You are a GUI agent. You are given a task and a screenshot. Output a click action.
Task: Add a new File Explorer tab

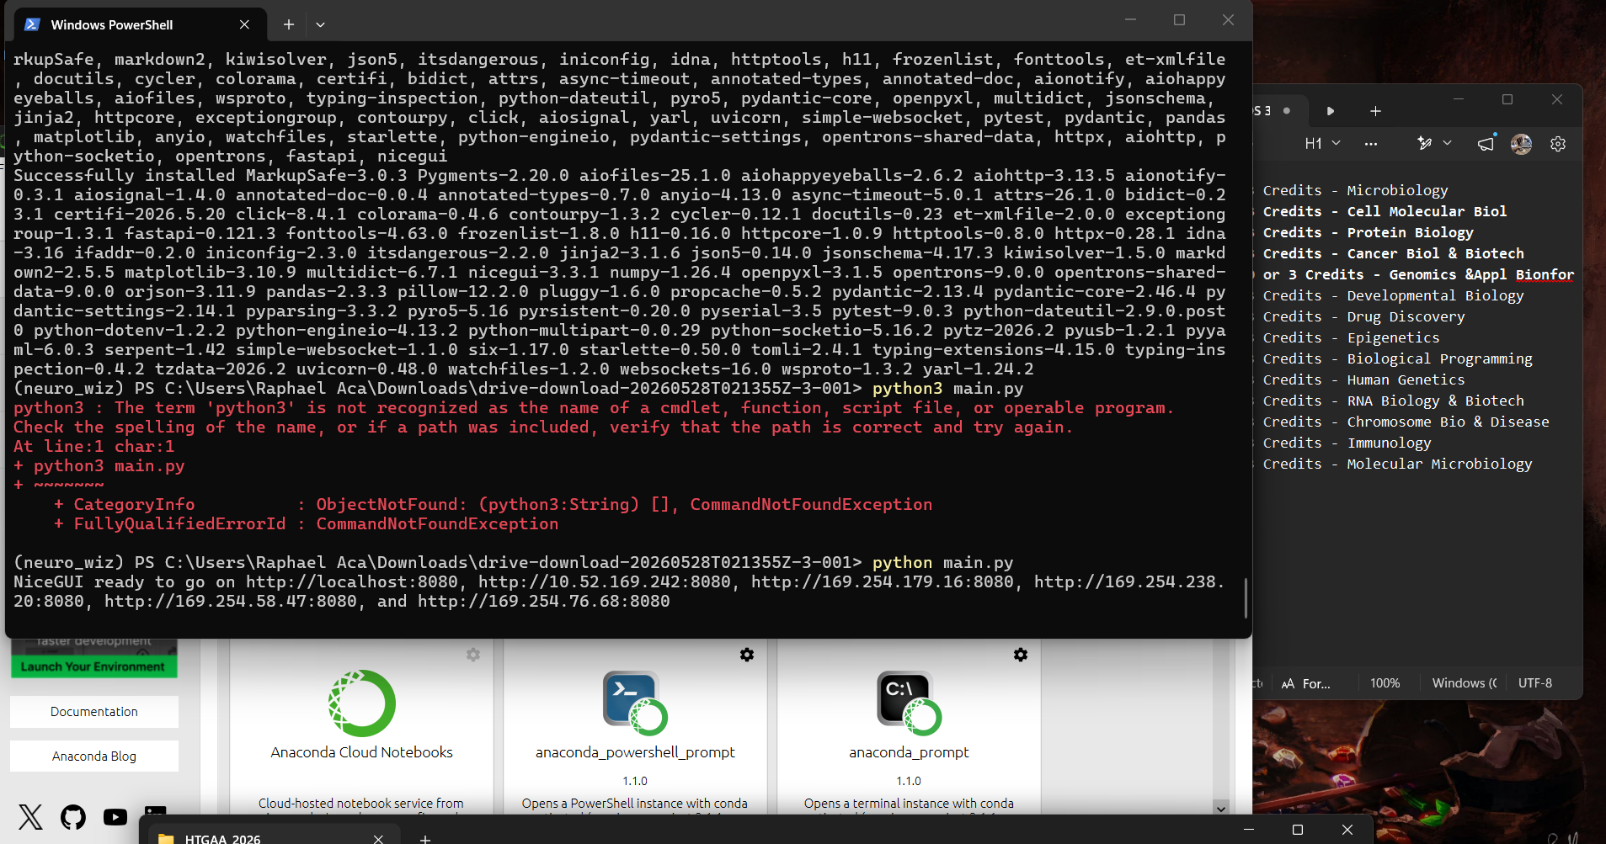point(425,839)
